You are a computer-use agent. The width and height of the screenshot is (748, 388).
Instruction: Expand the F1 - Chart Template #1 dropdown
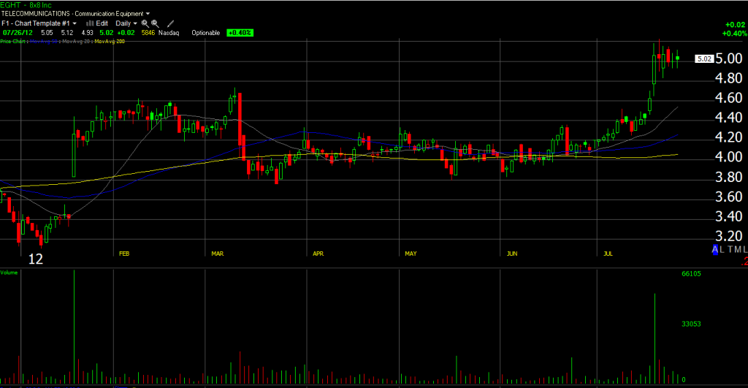point(39,23)
